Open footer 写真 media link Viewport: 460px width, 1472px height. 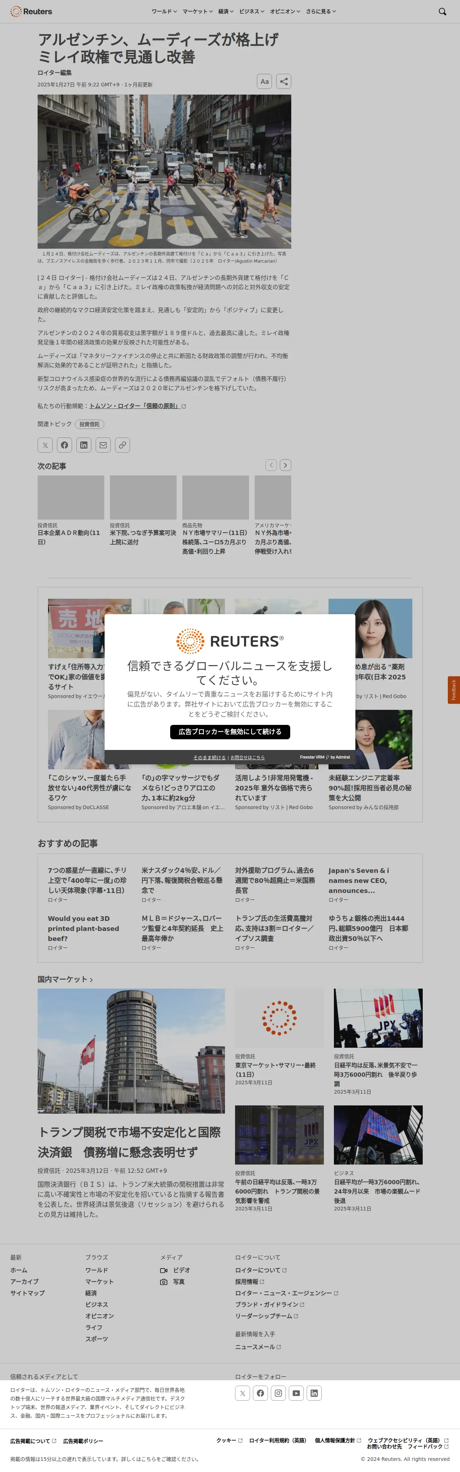click(x=172, y=1282)
